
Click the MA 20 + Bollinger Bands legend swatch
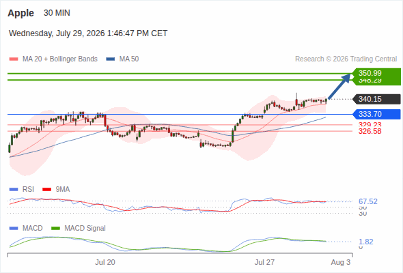coord(14,59)
